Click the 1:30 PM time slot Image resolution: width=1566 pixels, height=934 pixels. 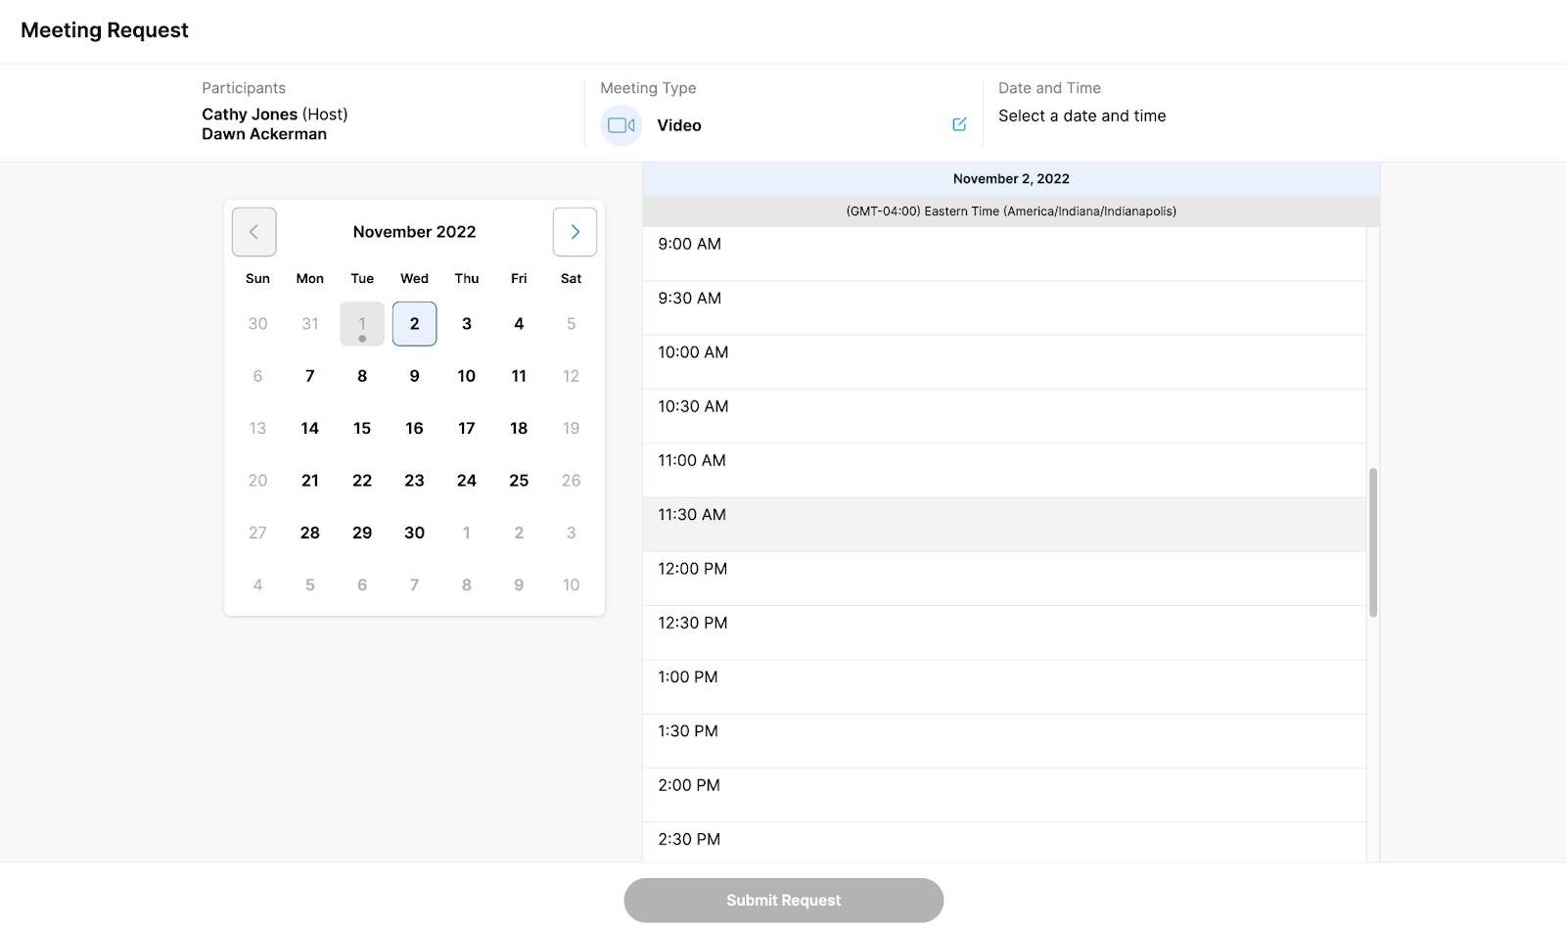(x=1003, y=740)
